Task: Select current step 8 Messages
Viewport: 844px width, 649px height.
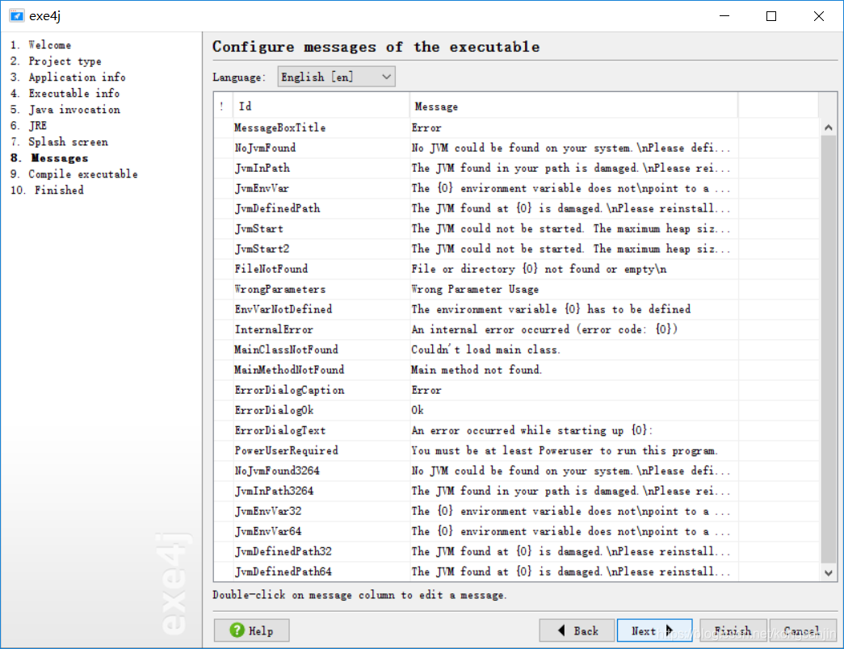Action: coord(49,158)
